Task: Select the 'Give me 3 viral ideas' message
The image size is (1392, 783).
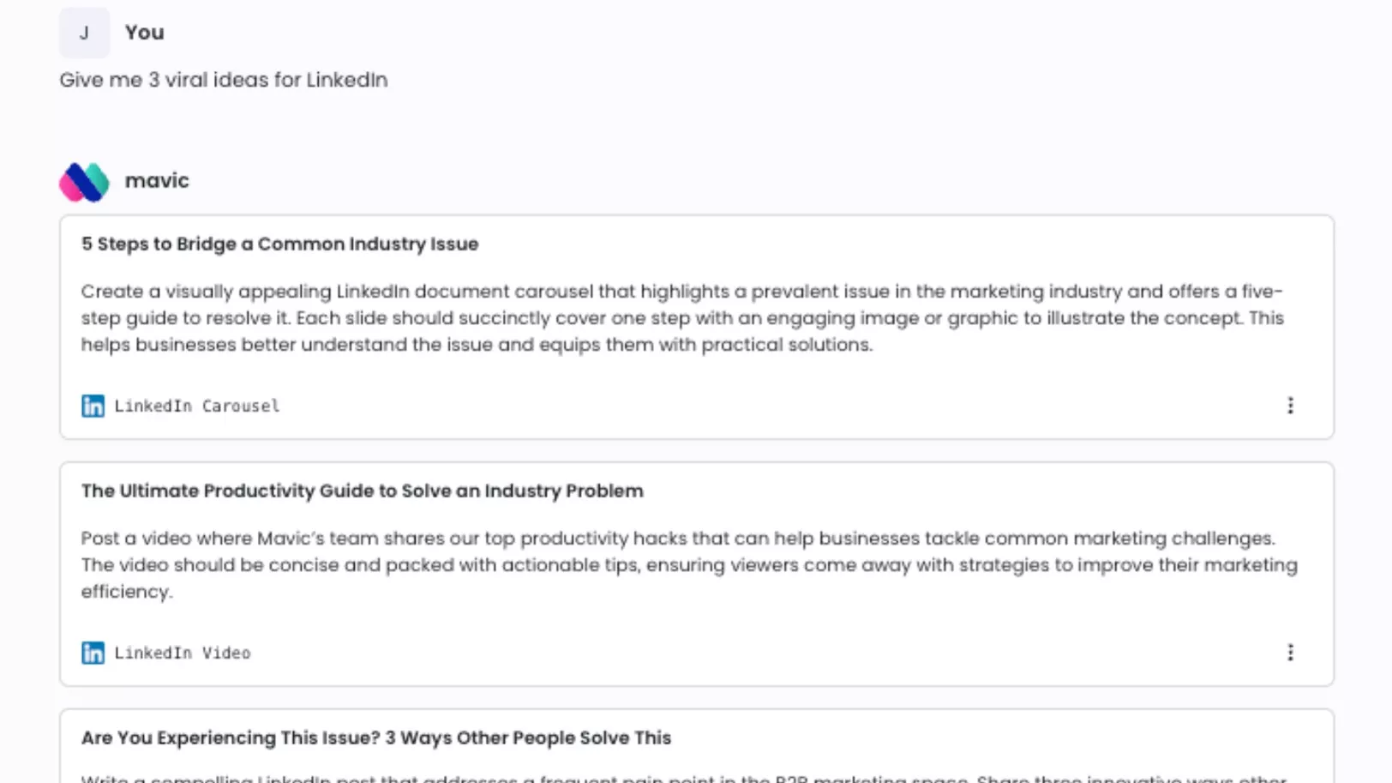Action: [x=223, y=80]
